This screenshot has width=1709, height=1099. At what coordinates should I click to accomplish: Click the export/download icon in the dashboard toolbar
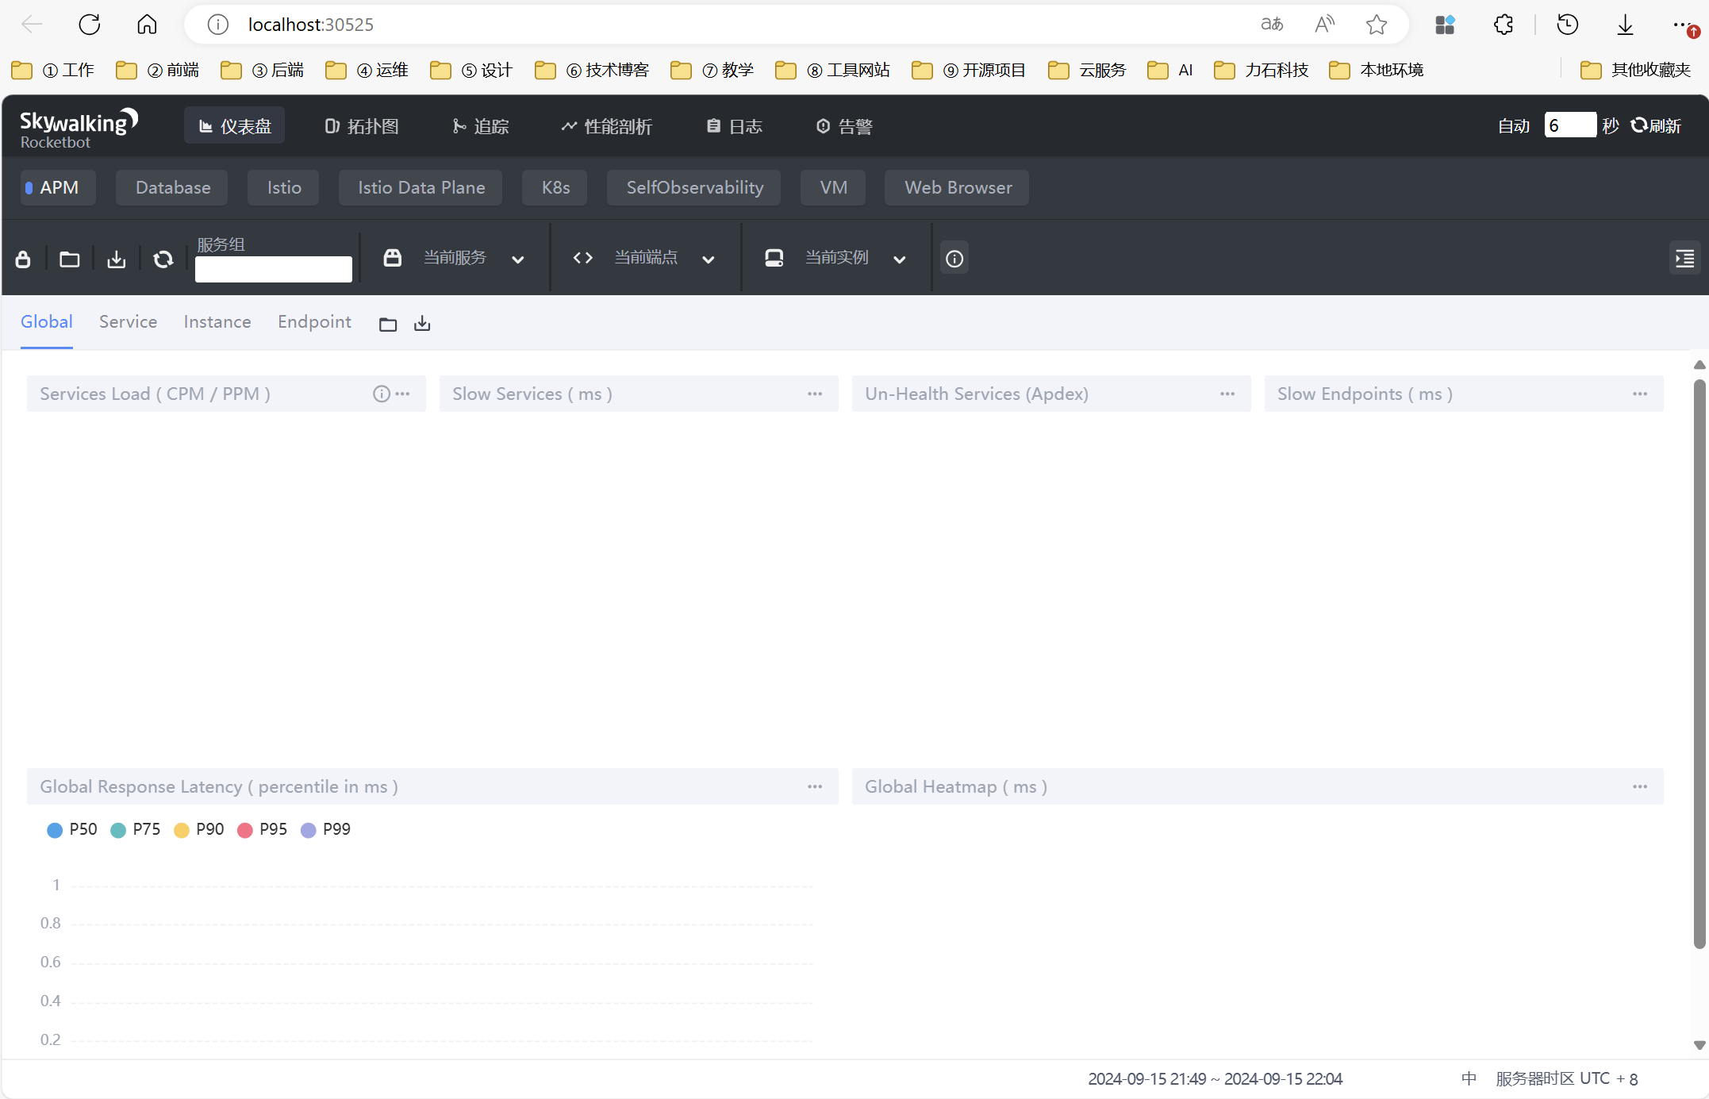[x=117, y=259]
